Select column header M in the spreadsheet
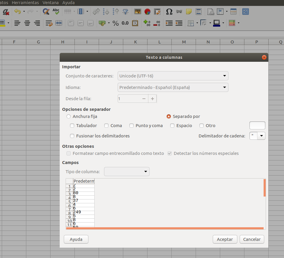Viewport: 284px width, 258px height. coord(184,42)
